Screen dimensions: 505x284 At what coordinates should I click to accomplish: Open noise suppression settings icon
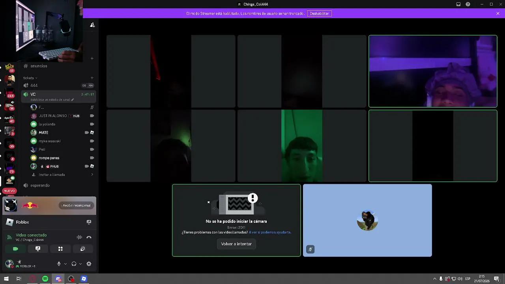[x=79, y=237]
